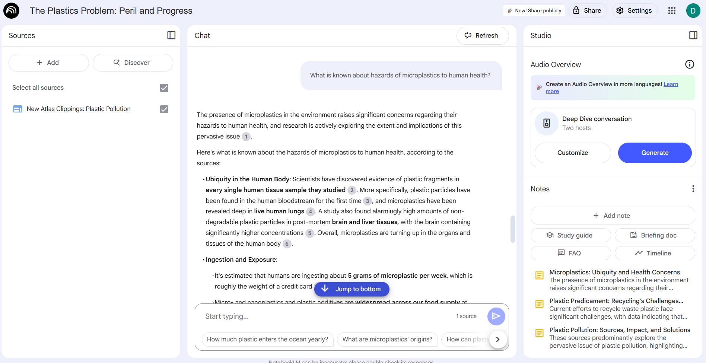Viewport: 706px width, 363px height.
Task: Open the Settings menu
Action: [634, 10]
